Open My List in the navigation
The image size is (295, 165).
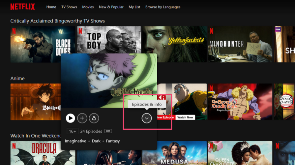click(134, 7)
